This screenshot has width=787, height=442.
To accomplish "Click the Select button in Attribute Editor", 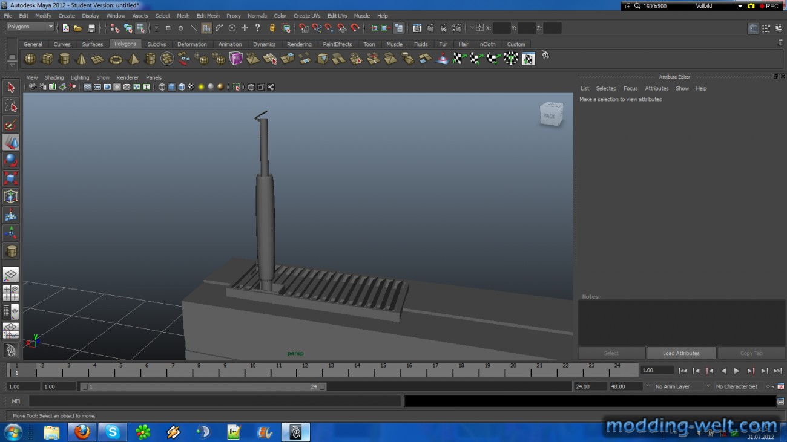I will (611, 353).
